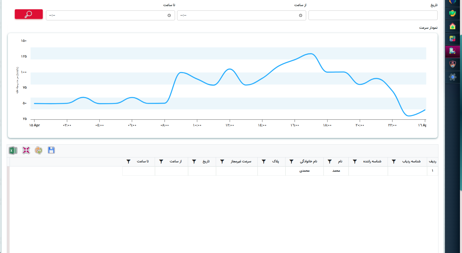Open the driver shield sidebar icon
This screenshot has height=253, width=462.
(x=452, y=64)
